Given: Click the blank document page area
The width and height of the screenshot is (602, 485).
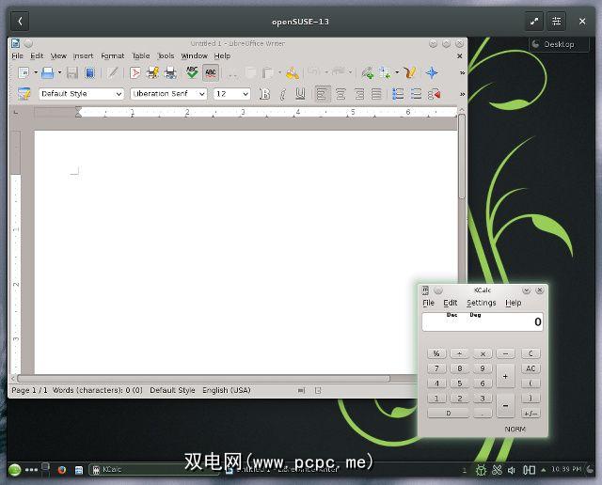Looking at the screenshot, I should [x=246, y=252].
